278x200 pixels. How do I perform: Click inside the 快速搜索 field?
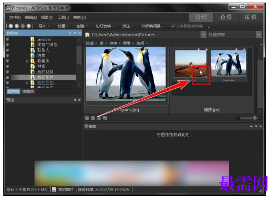pyautogui.click(x=232, y=35)
